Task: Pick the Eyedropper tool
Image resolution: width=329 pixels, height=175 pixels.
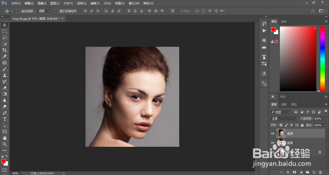Action: pos(5,57)
